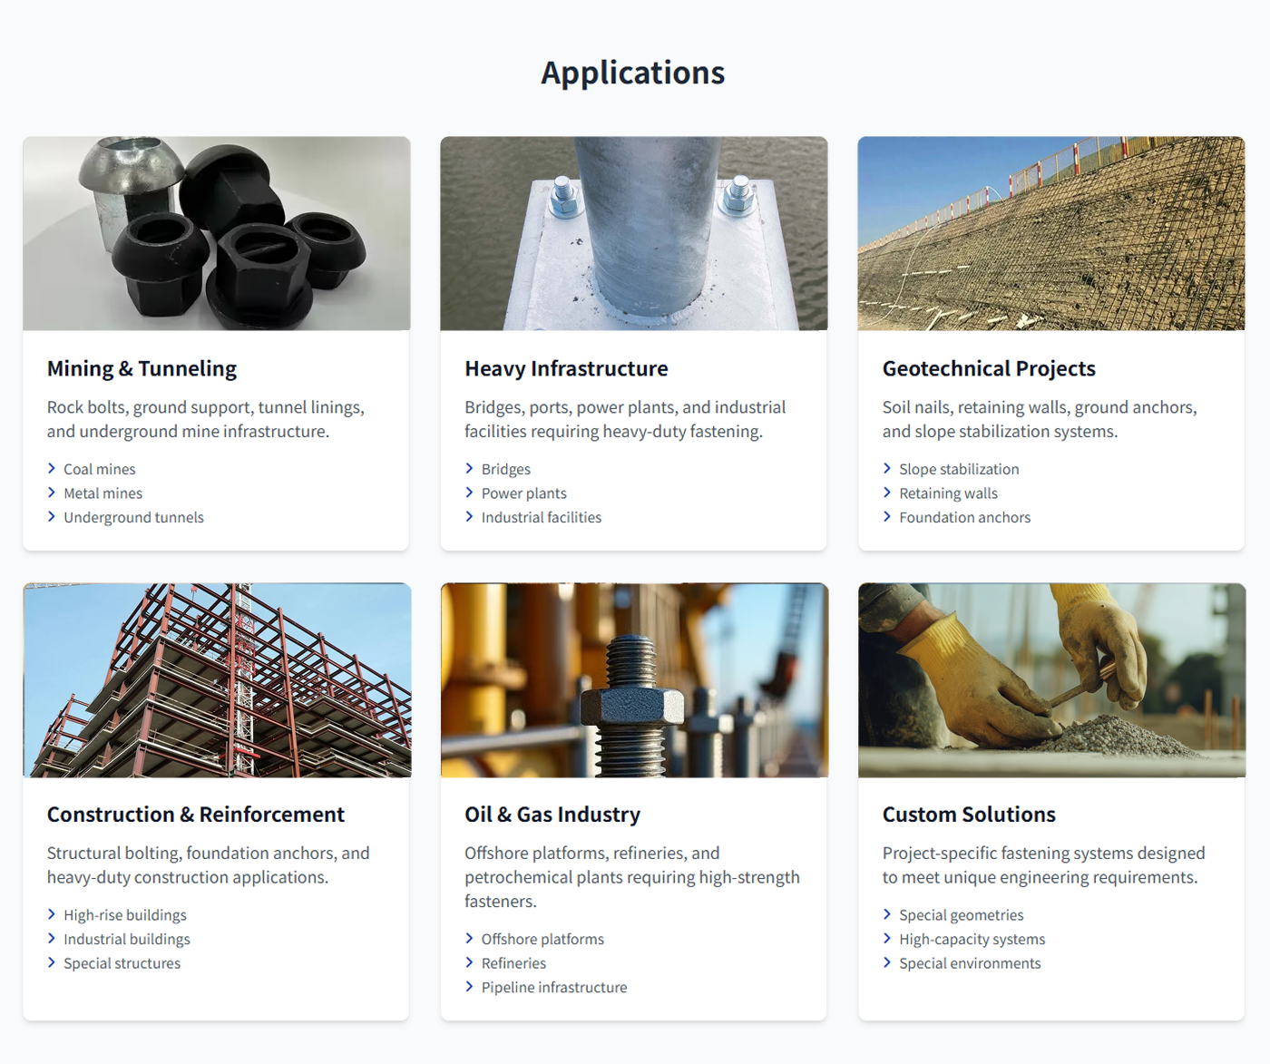Image resolution: width=1270 pixels, height=1064 pixels.
Task: Click the chevron icon beside Slope stabilization
Action: 887,469
